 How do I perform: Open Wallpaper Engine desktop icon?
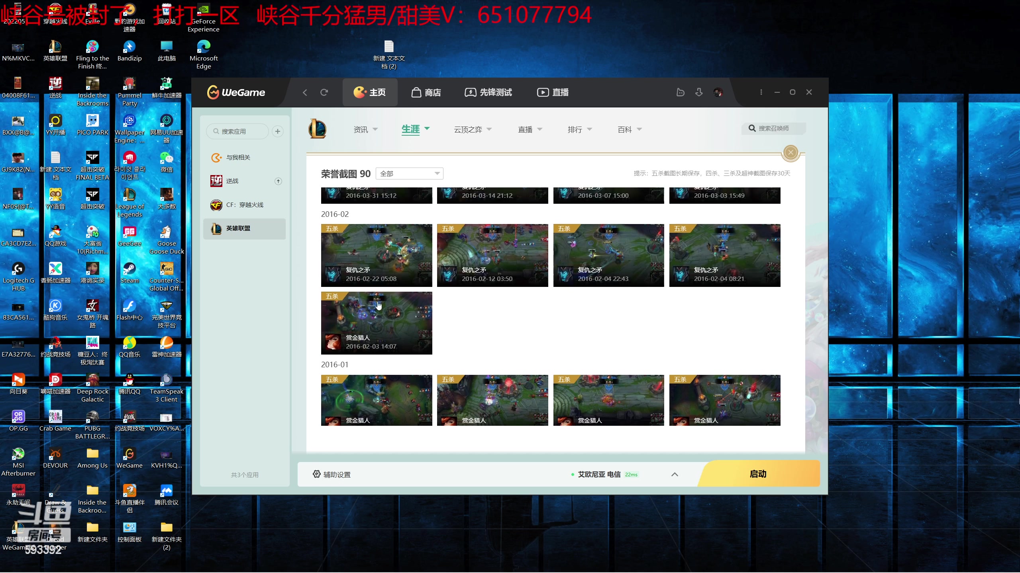[x=129, y=129]
